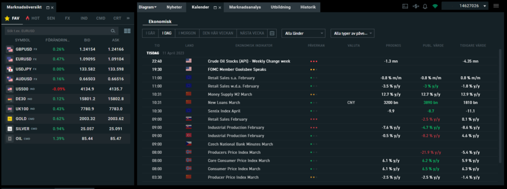This screenshot has height=189, width=507.
Task: Select the I GÅR date filter
Action: coord(151,33)
